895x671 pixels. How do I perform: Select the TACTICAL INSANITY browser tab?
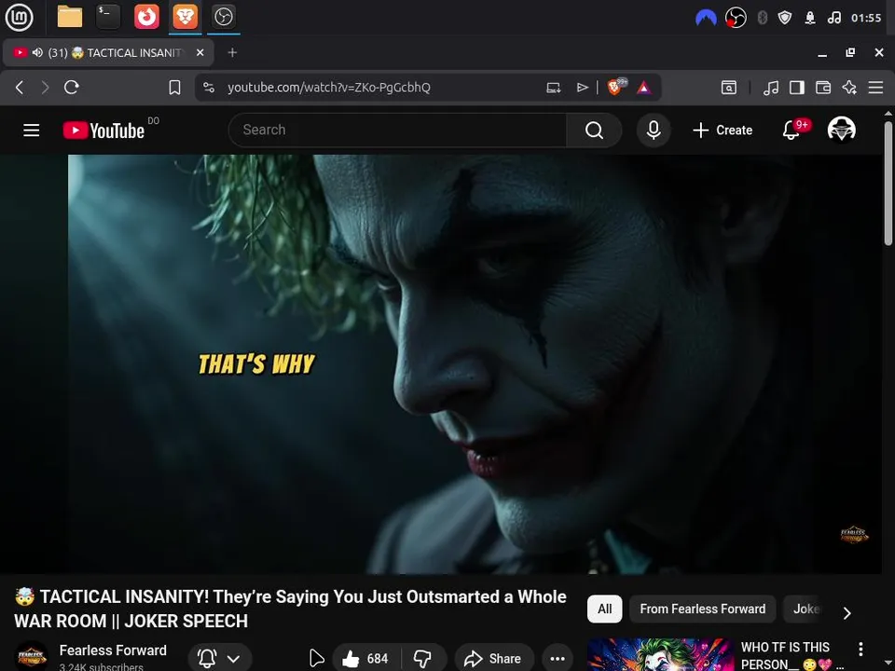(x=108, y=52)
